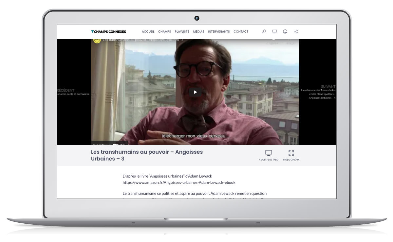The width and height of the screenshot is (393, 242).
Task: Go to Accueil menu item
Action: click(148, 31)
